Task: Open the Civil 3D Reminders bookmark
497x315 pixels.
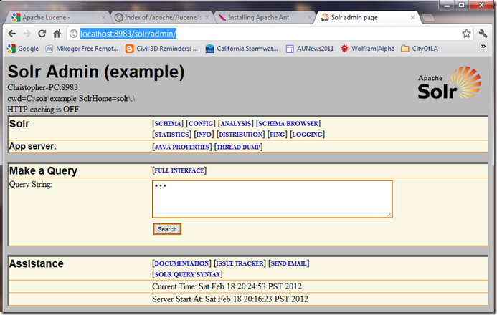Action: 161,49
